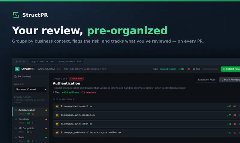Click Database group orange status dot

46,119
